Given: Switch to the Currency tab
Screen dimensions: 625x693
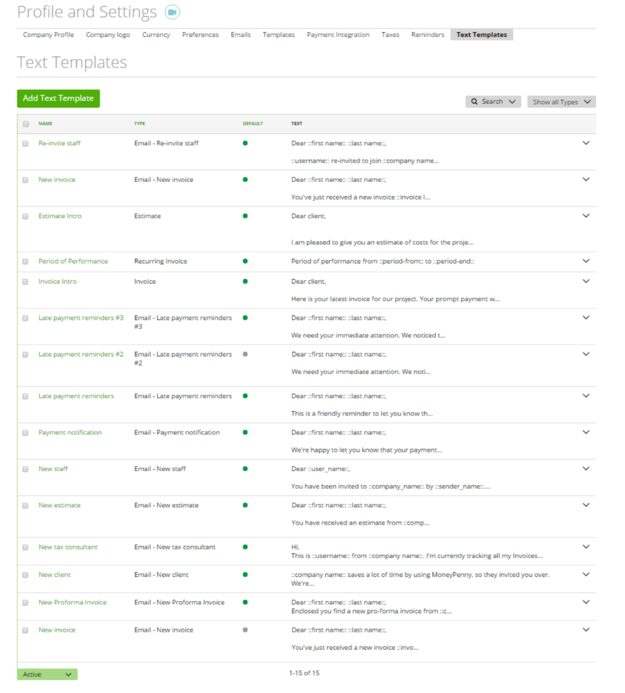Looking at the screenshot, I should (x=156, y=34).
